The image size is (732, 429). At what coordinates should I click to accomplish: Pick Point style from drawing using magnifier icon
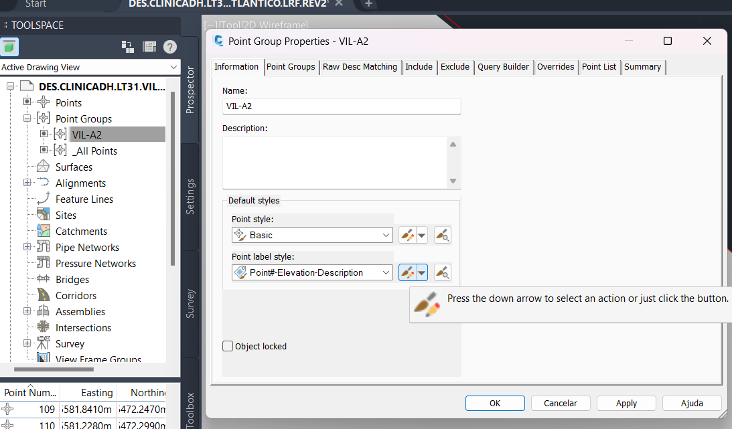[x=443, y=235]
